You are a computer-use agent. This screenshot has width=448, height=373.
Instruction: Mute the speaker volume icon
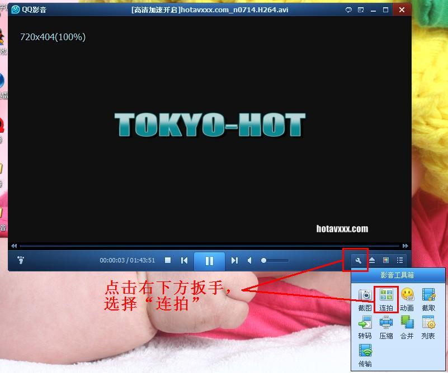coord(249,260)
